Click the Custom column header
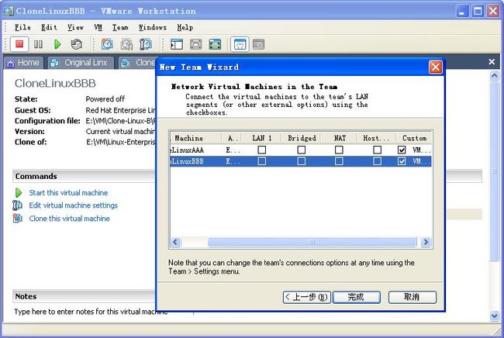504x338 pixels. (x=414, y=139)
